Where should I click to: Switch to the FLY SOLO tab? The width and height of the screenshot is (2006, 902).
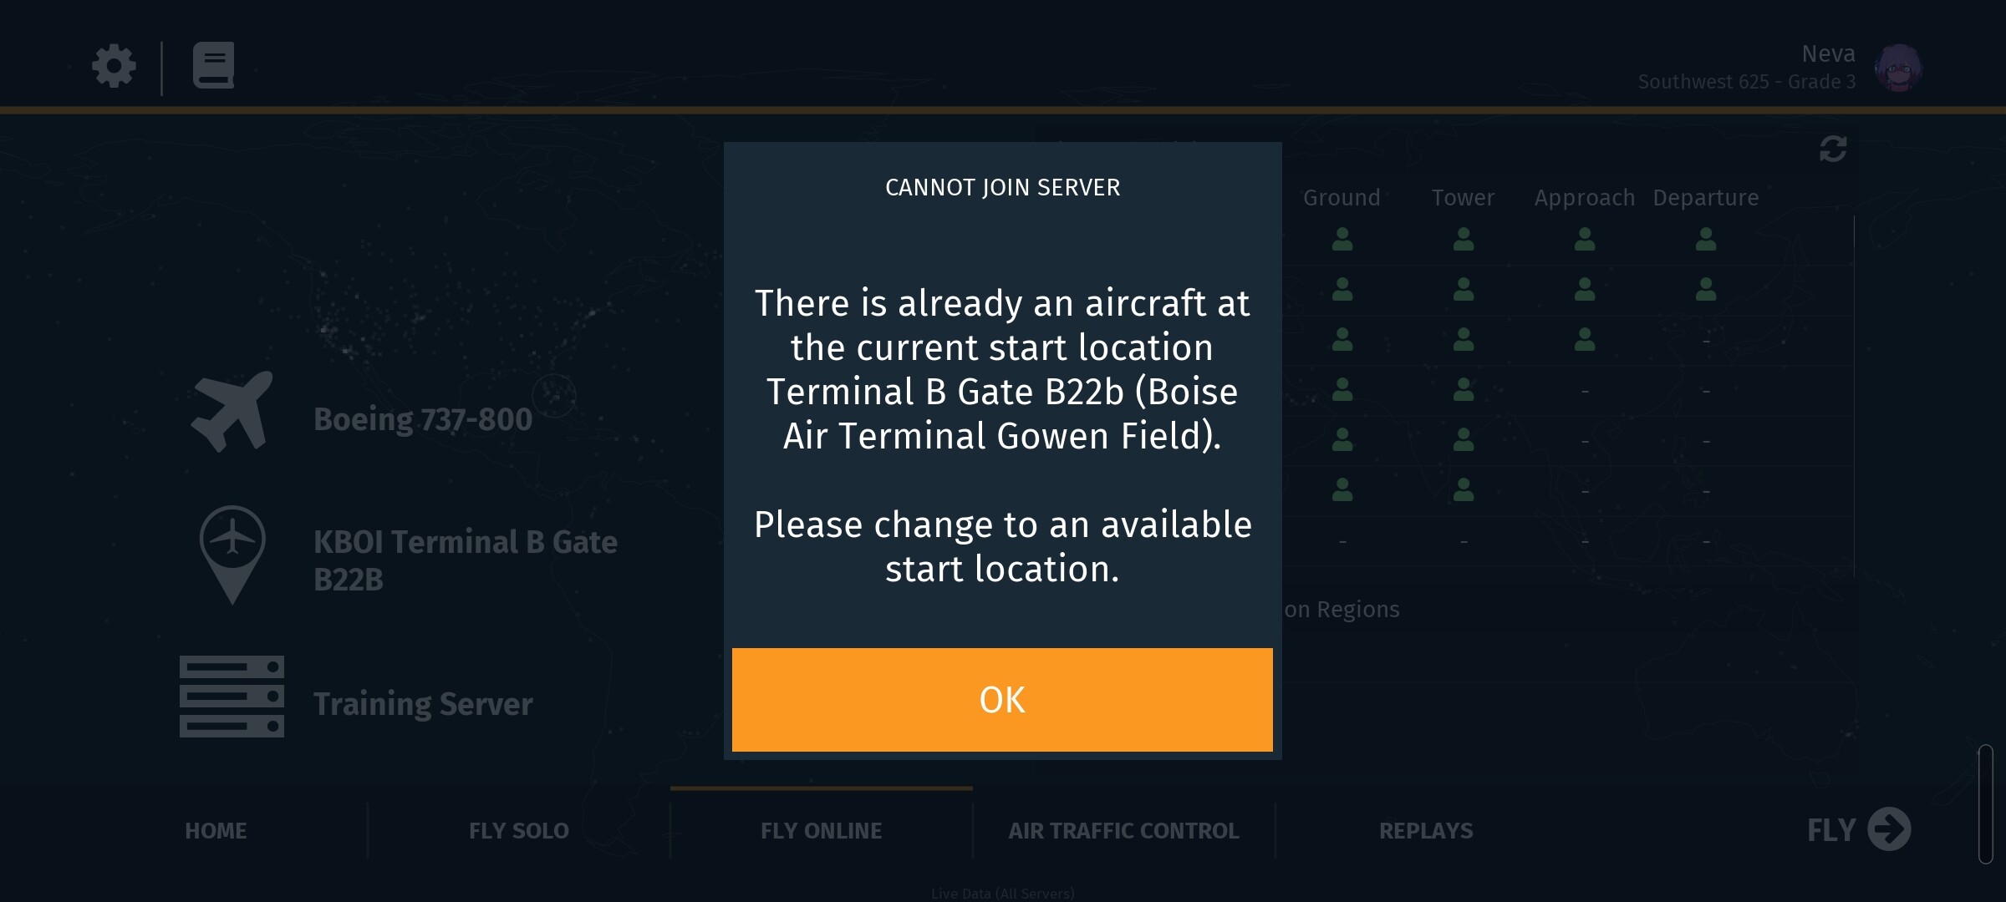coord(518,831)
